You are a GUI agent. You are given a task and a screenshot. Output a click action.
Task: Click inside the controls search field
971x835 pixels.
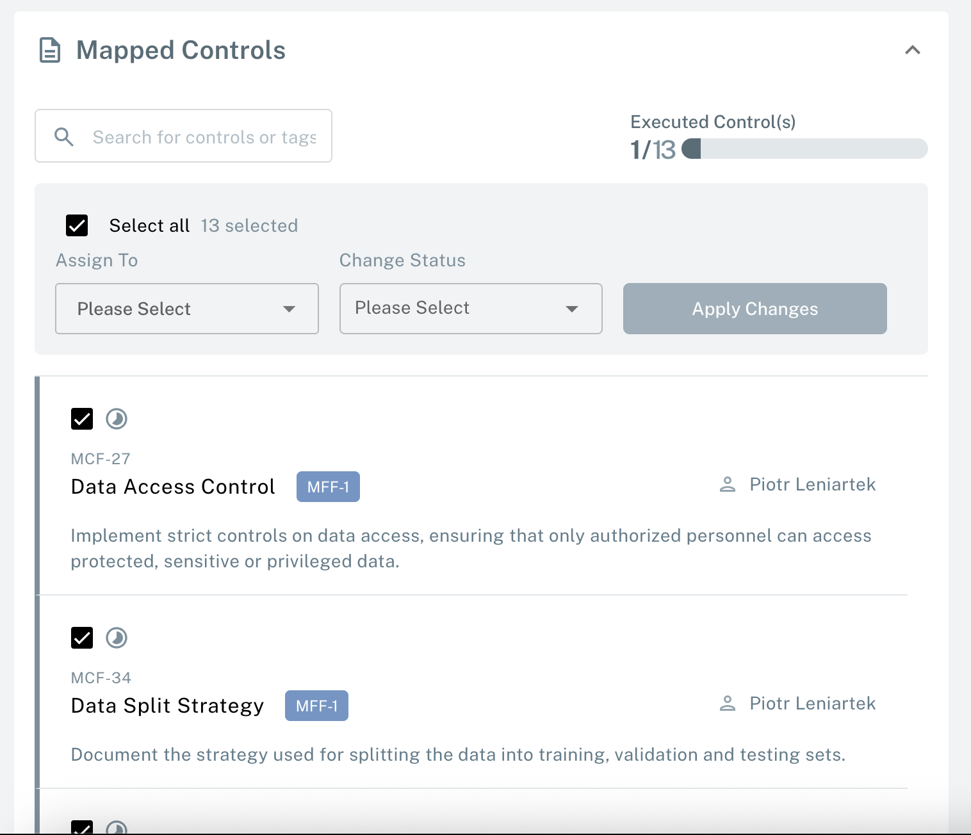[192, 136]
